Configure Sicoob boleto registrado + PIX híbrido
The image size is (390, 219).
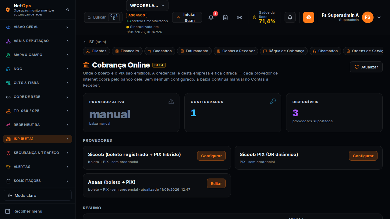[x=211, y=156]
